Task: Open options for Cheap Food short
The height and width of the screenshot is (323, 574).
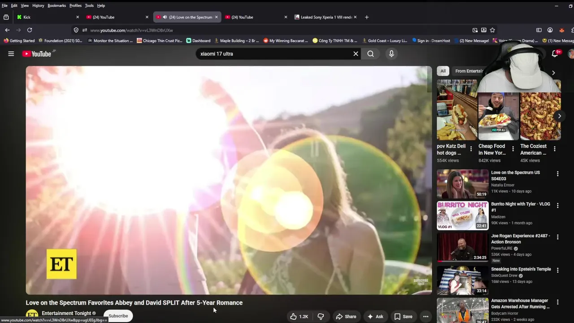Action: (513, 149)
